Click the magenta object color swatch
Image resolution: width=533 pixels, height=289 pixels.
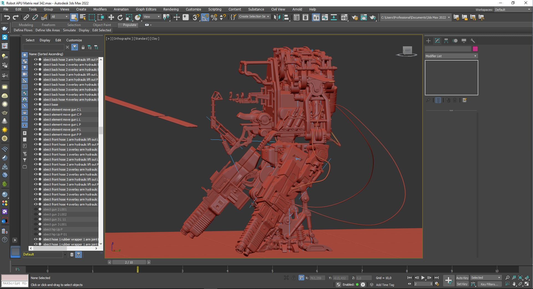[x=475, y=49]
